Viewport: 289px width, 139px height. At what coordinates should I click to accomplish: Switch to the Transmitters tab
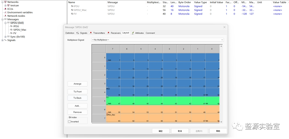point(97,33)
